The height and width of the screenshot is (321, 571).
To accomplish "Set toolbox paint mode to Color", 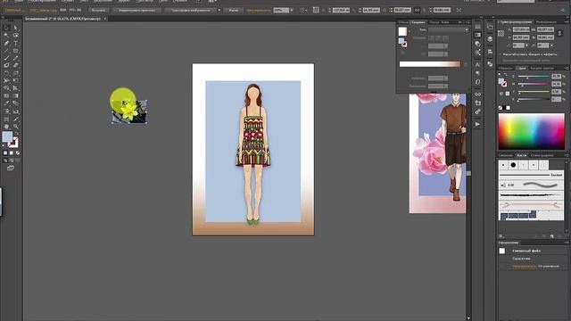I will click(5, 153).
